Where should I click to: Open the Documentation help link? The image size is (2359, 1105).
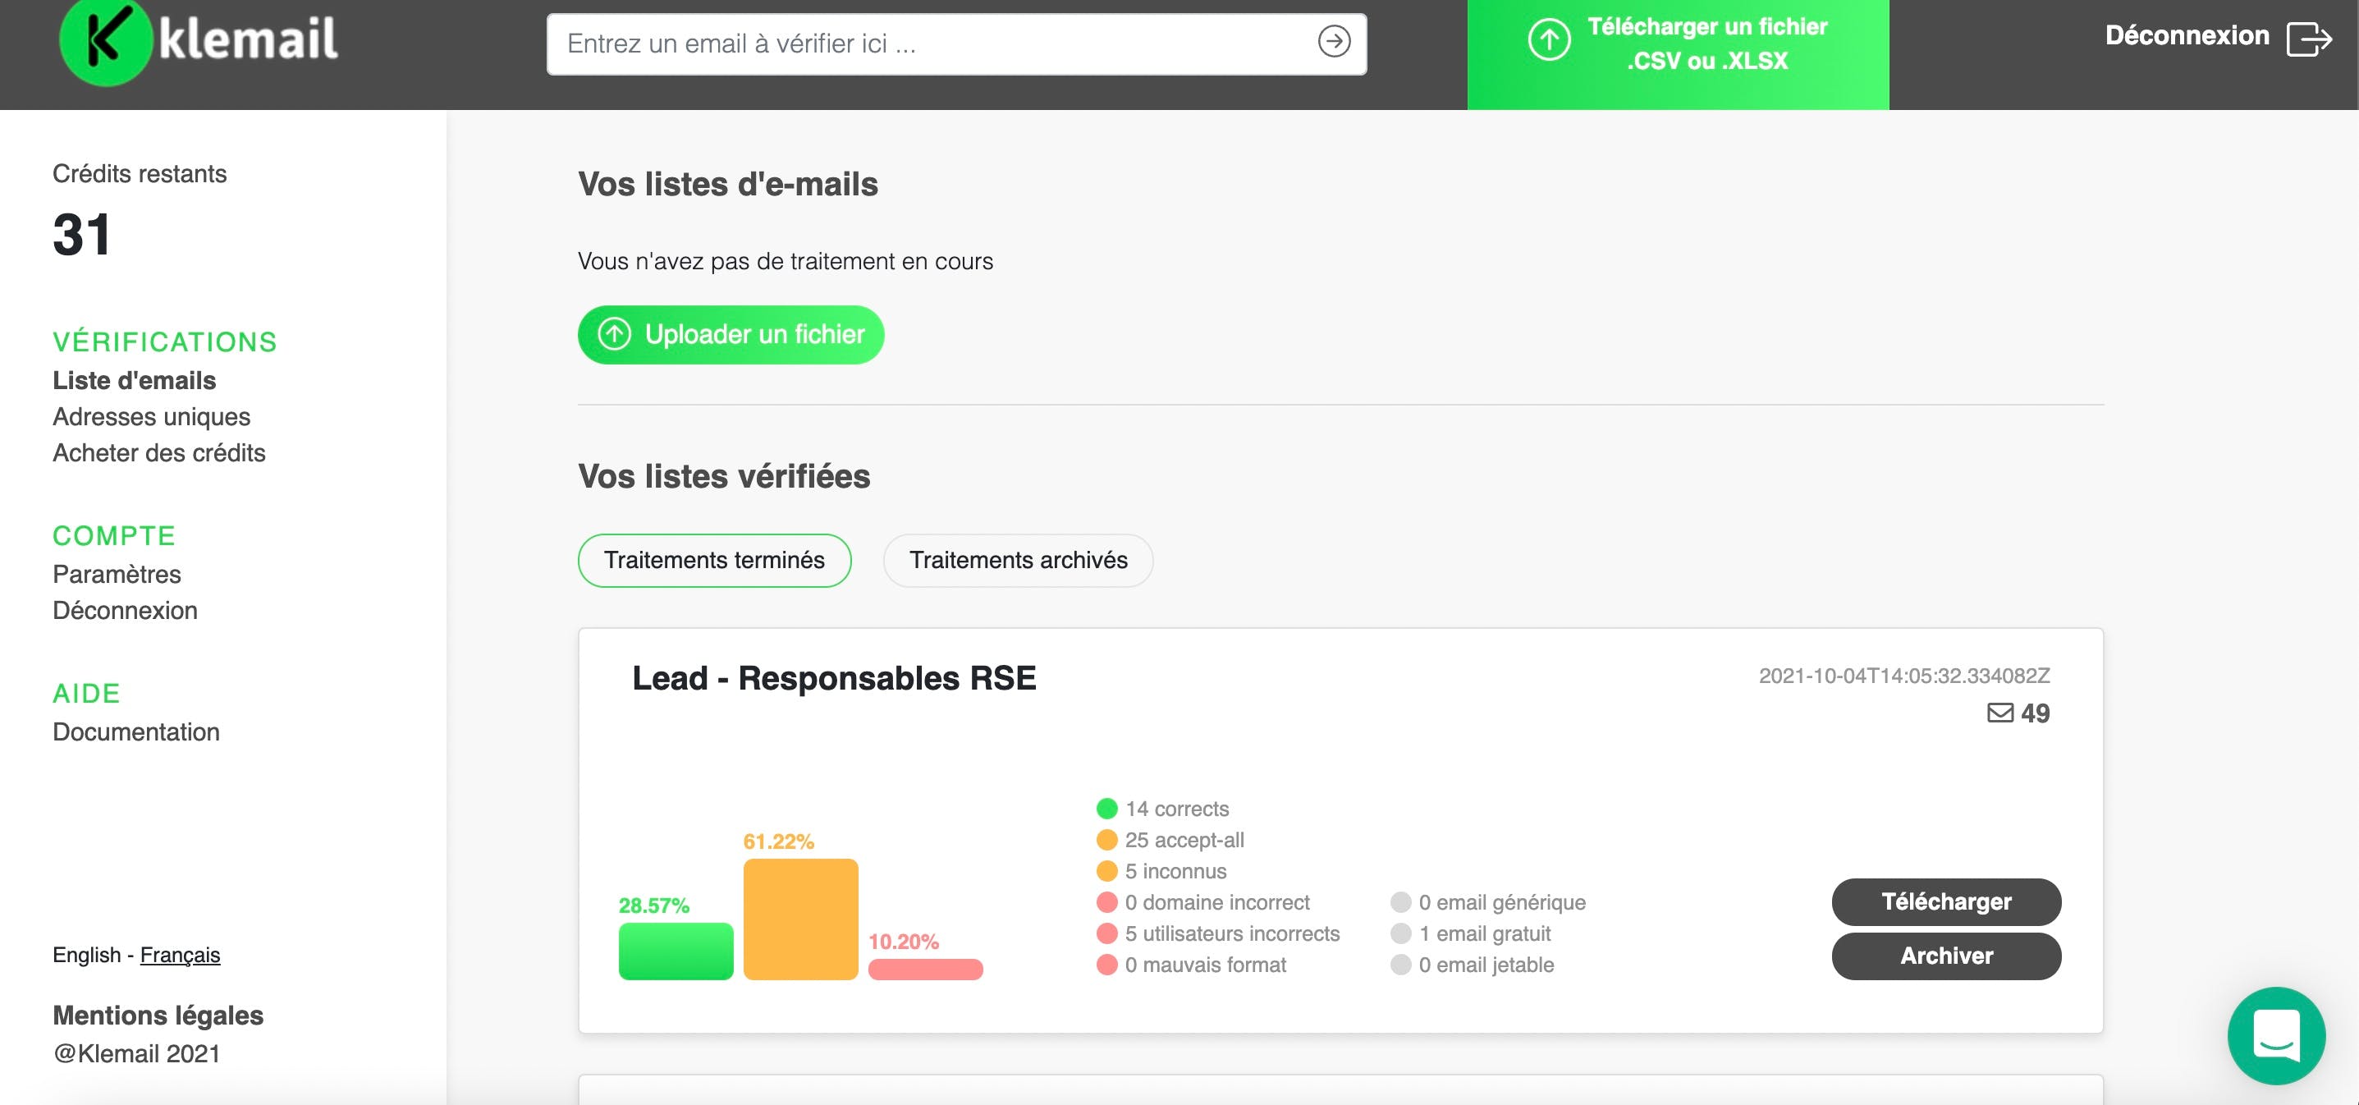(135, 732)
